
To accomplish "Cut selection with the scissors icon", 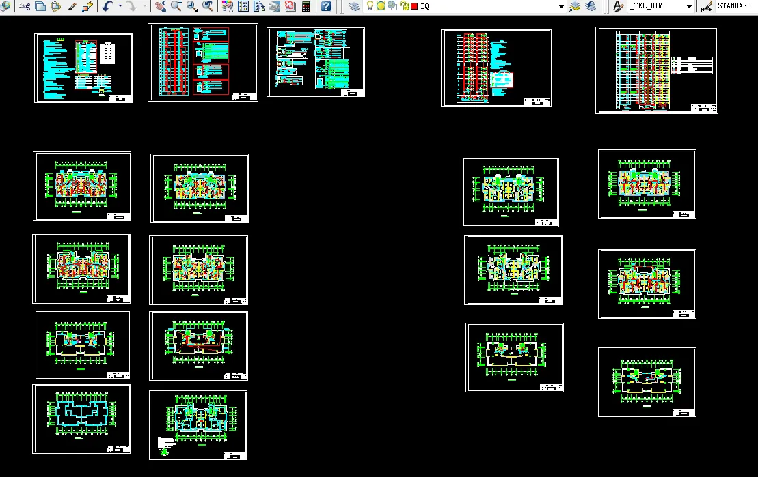I will [25, 6].
